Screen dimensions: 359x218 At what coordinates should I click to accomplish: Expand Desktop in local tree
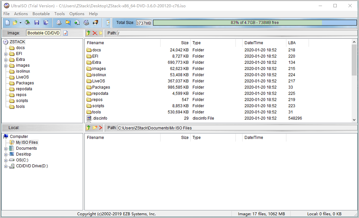(6, 155)
